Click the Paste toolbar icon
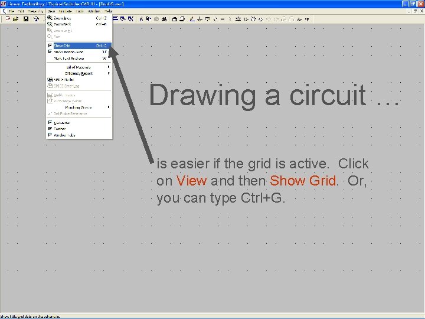 [156, 19]
